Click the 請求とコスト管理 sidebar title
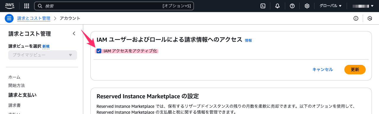Viewport: 379px width, 114px height. (x=30, y=34)
